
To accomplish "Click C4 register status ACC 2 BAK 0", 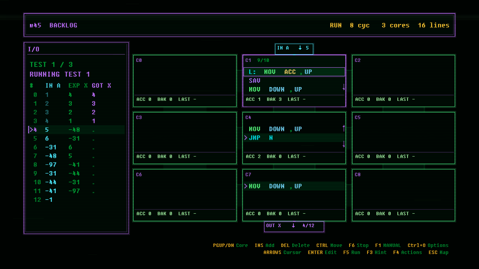I will click(x=264, y=157).
